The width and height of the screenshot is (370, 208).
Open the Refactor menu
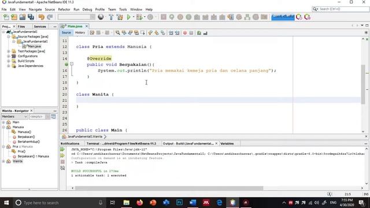tap(64, 9)
